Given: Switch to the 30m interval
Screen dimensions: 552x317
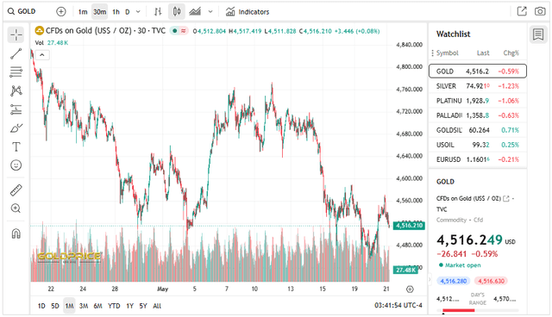Looking at the screenshot, I should click(x=100, y=12).
